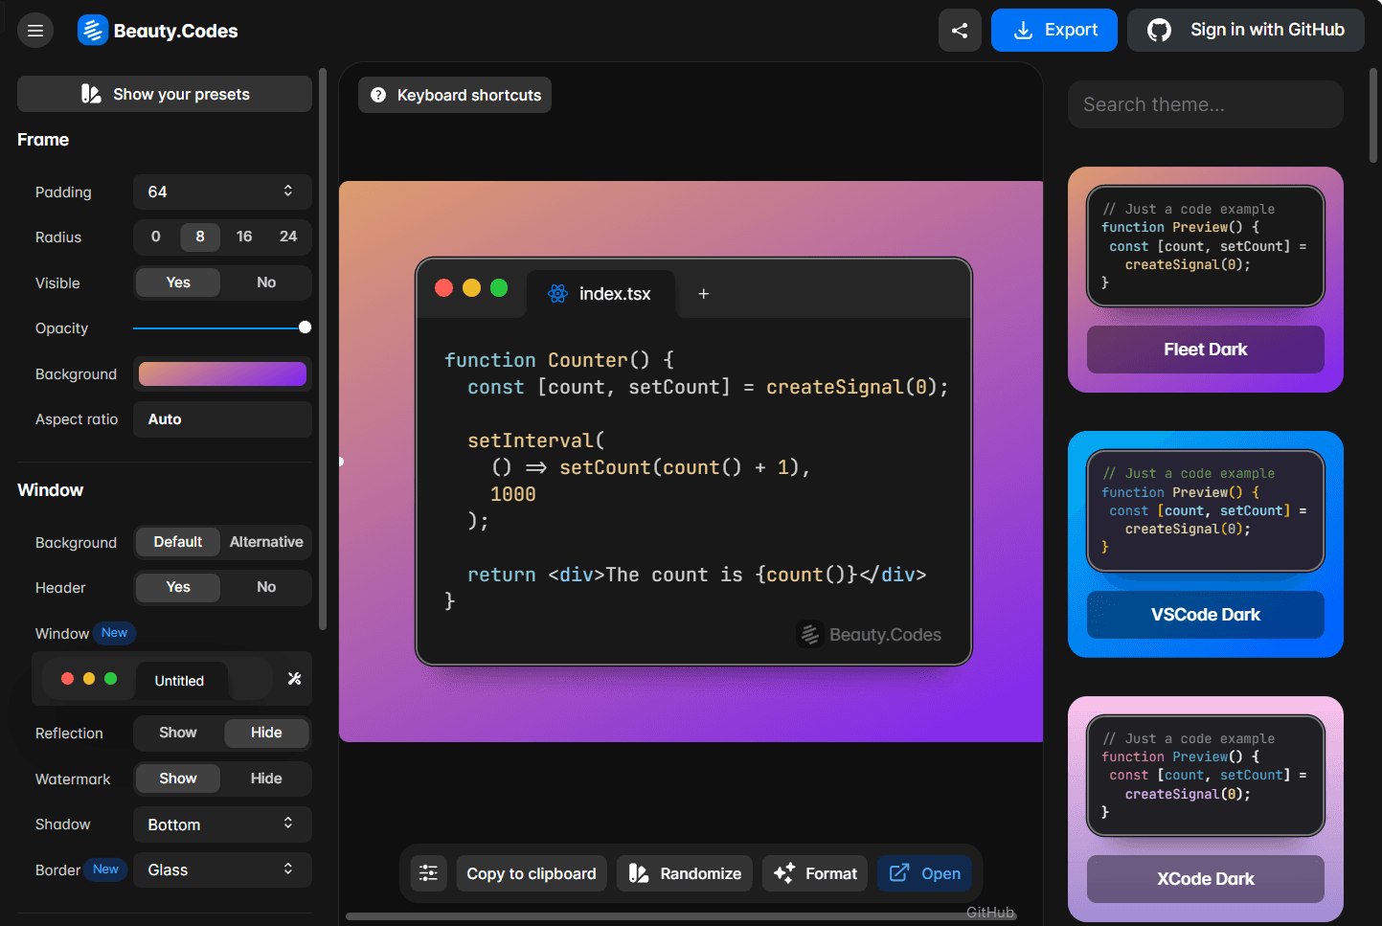
Task: Select Alternative window background
Action: click(266, 542)
